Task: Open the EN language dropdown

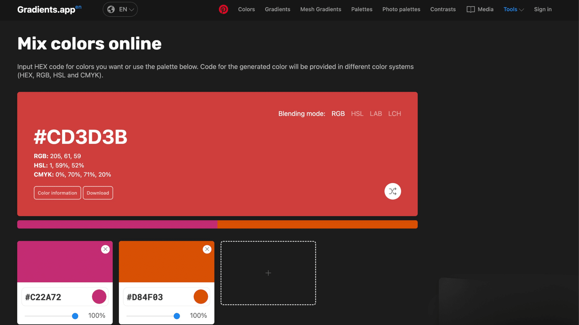Action: 120,9
